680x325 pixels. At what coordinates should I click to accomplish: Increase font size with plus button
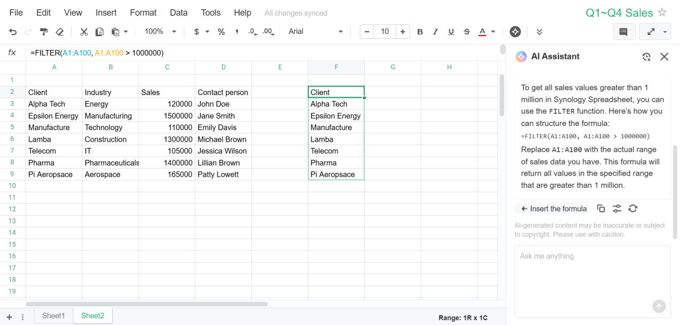(403, 32)
